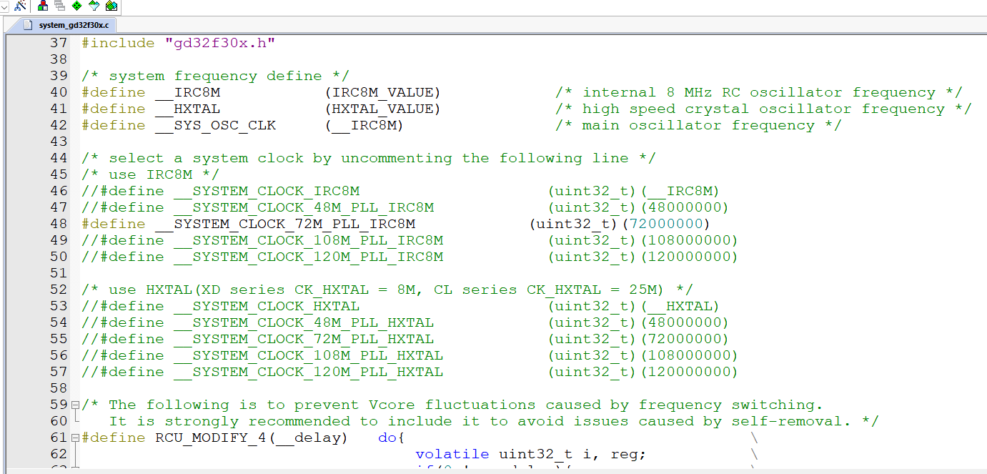Click the funnel filter toolbar icon
Image resolution: width=987 pixels, height=474 pixels.
coord(93,6)
